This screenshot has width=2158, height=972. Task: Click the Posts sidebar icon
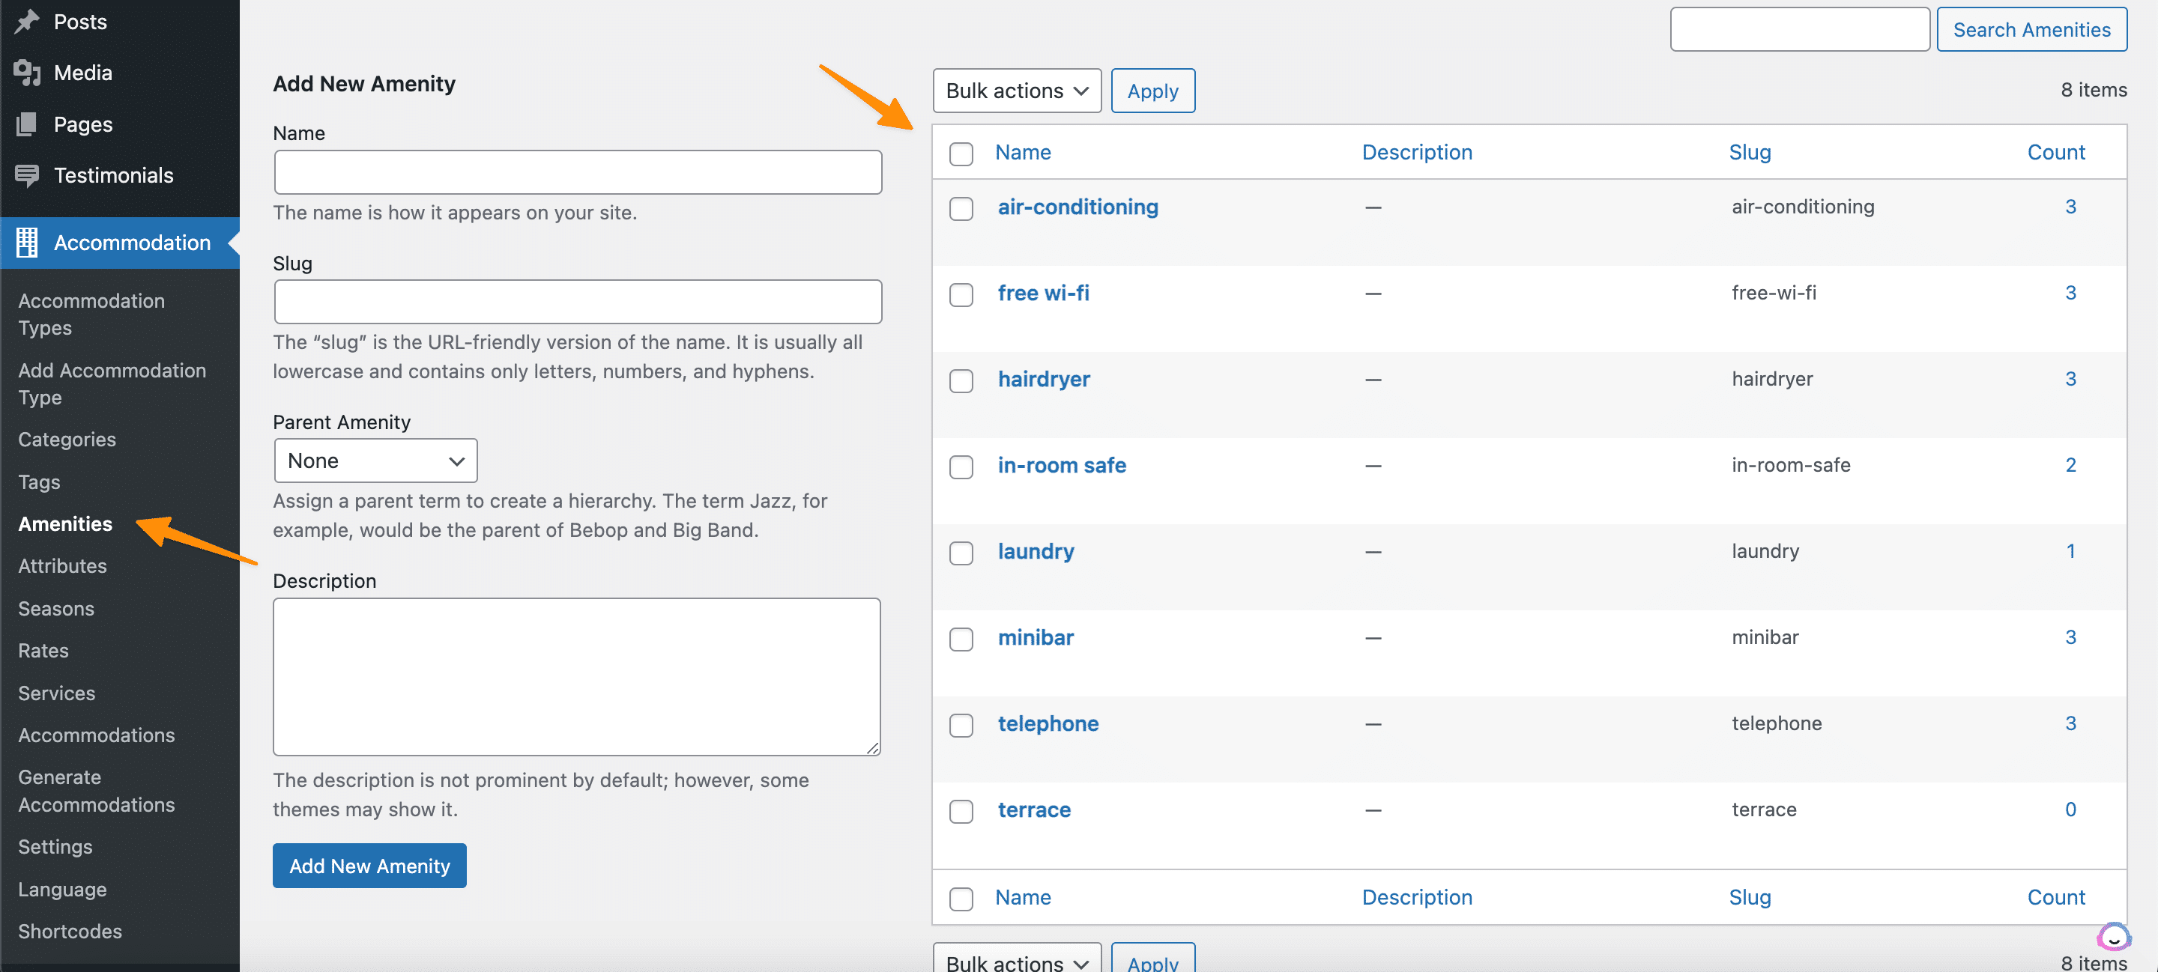pyautogui.click(x=28, y=21)
